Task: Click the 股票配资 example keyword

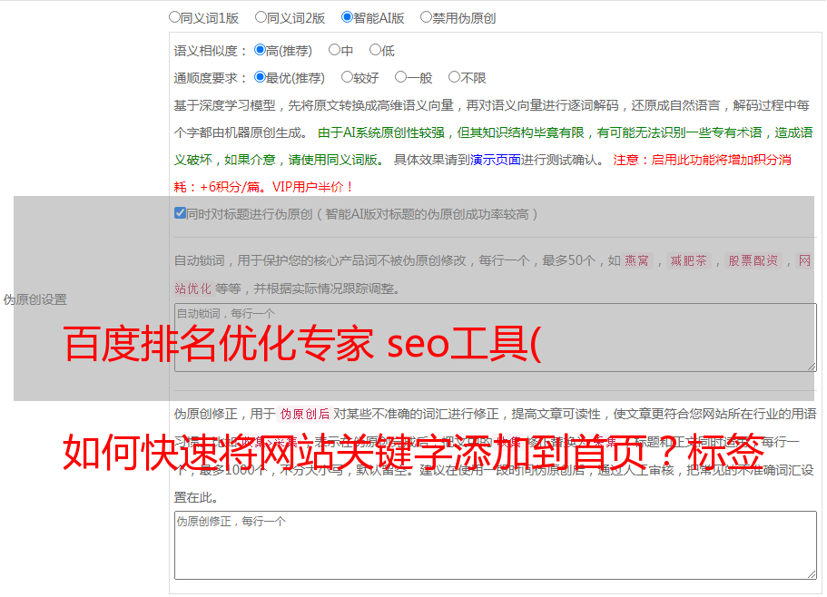Action: click(x=753, y=260)
